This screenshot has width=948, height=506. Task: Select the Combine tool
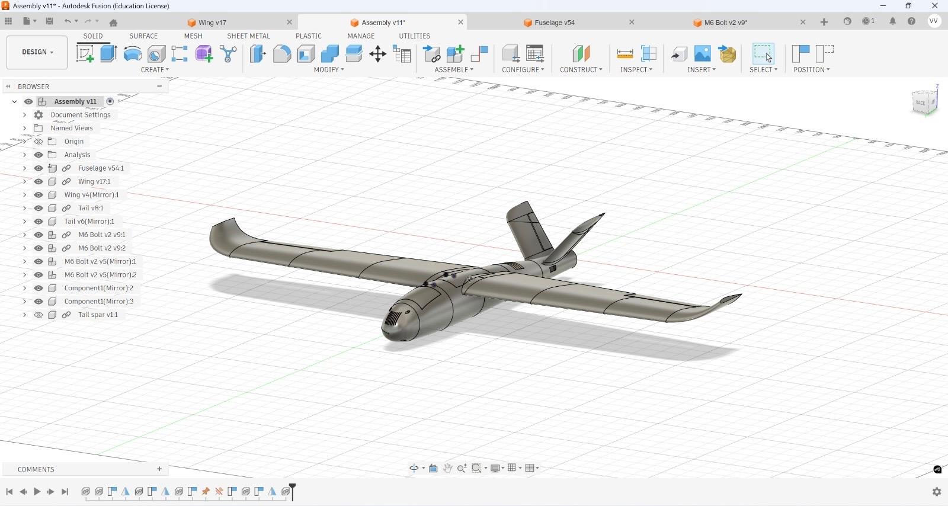[x=330, y=54]
